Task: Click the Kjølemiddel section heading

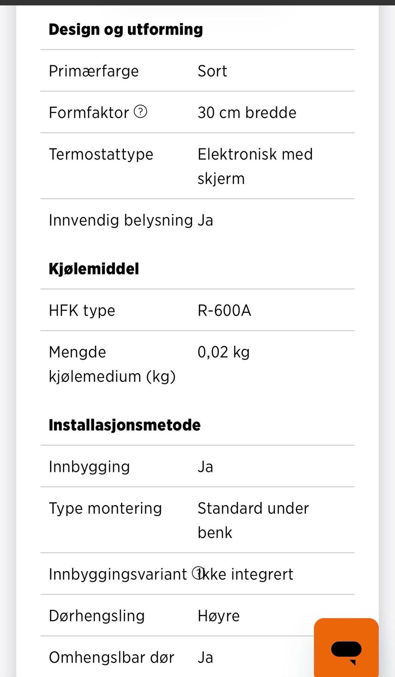Action: [94, 269]
